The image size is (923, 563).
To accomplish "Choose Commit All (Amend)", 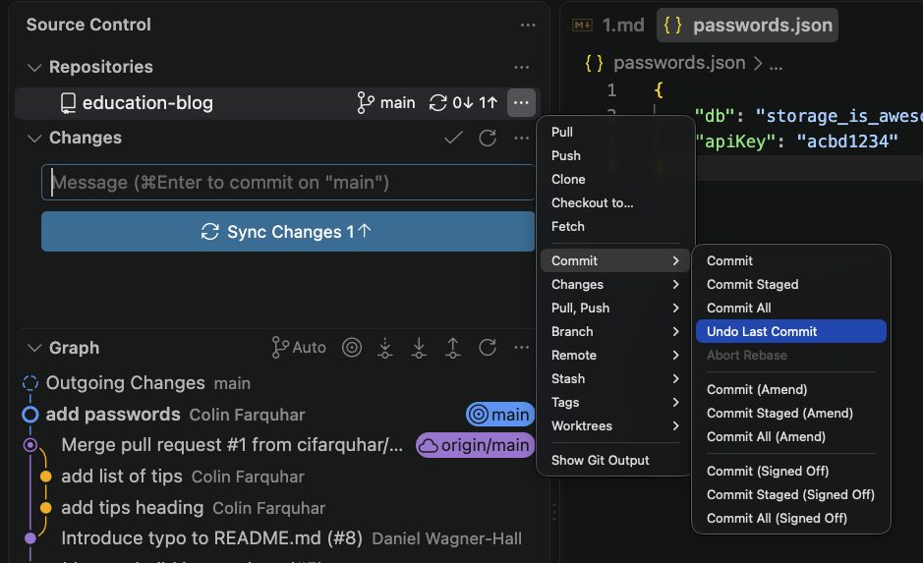I will 790,436.
